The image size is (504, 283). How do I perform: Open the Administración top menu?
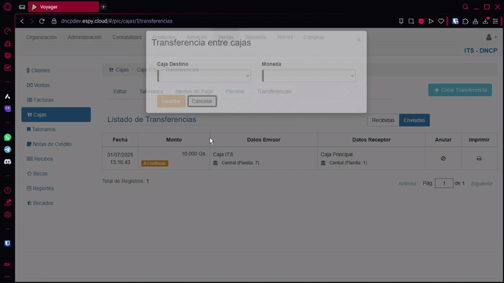coord(84,37)
